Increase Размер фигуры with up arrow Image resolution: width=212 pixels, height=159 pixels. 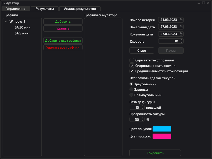pyautogui.click(x=143, y=106)
